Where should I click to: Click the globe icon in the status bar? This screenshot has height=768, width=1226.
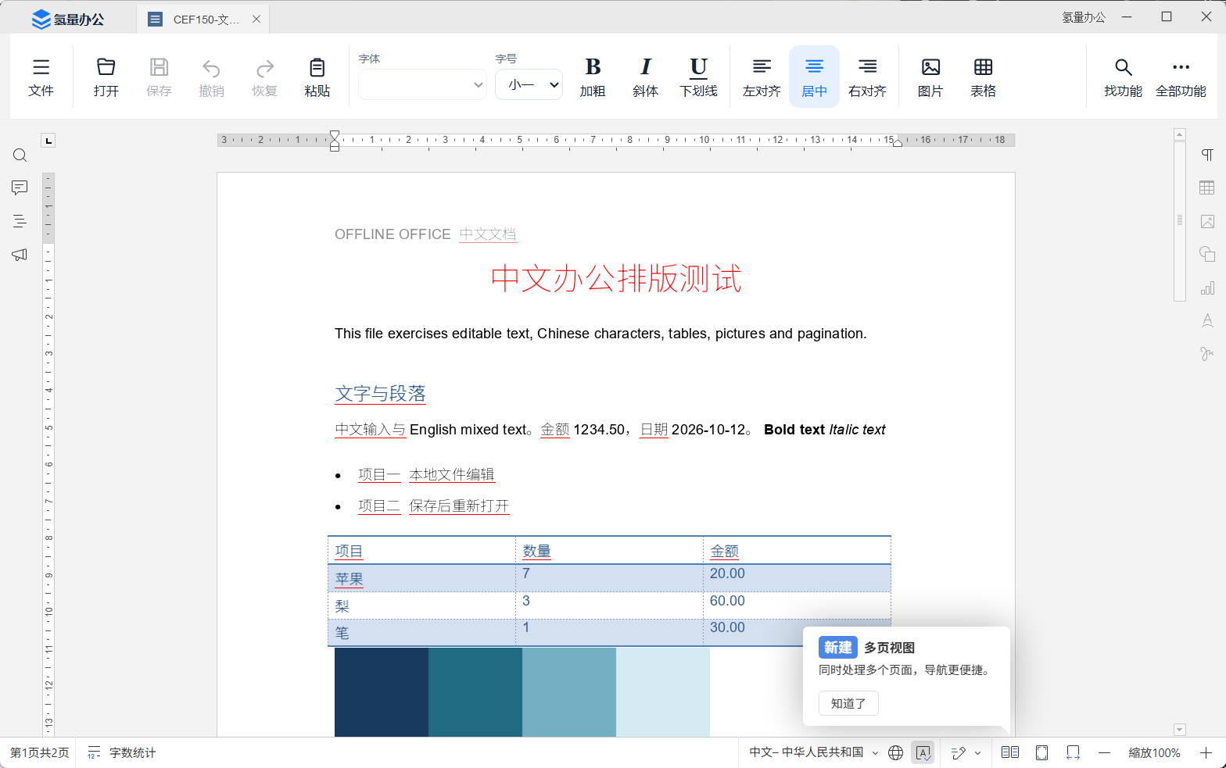tap(896, 752)
